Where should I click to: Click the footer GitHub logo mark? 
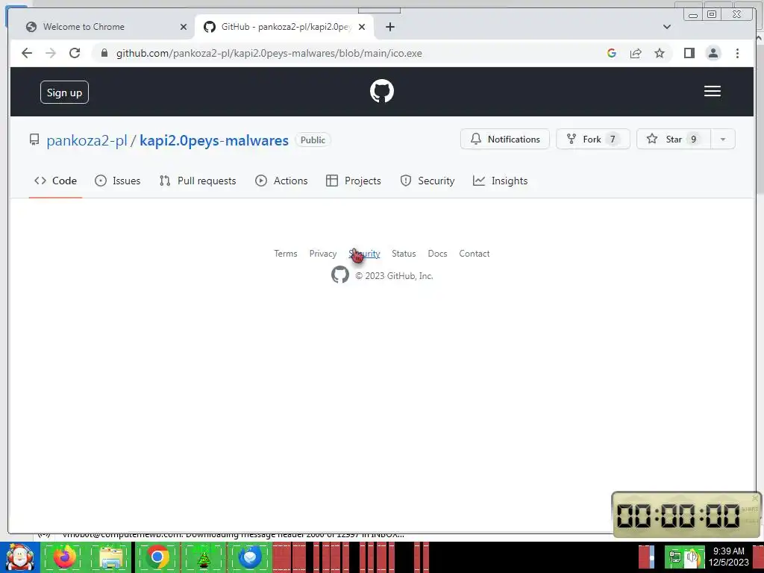click(x=340, y=275)
